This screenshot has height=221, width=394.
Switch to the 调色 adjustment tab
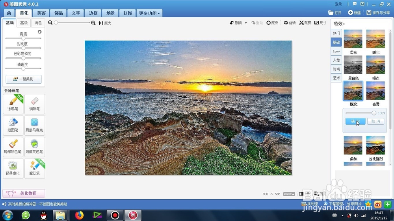coord(38,23)
